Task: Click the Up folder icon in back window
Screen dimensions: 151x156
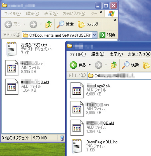Action: click(x=48, y=24)
